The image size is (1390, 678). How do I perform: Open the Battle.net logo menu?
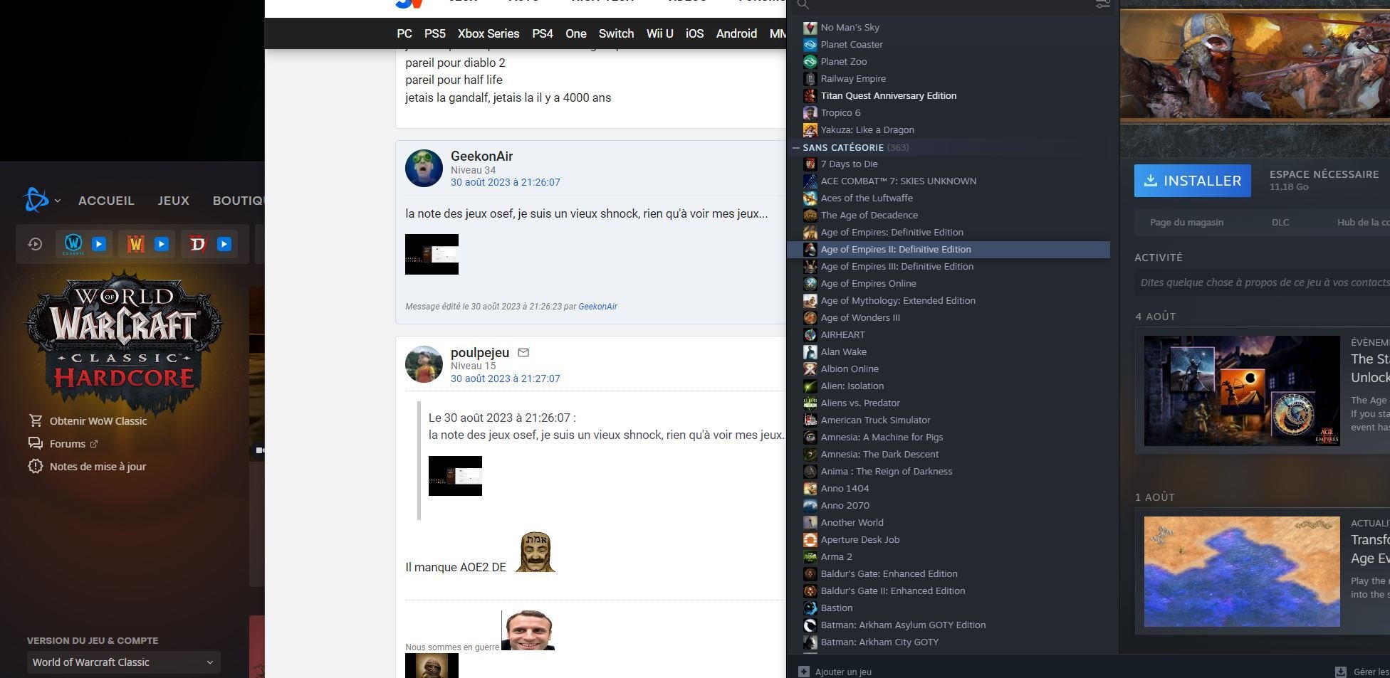36,200
